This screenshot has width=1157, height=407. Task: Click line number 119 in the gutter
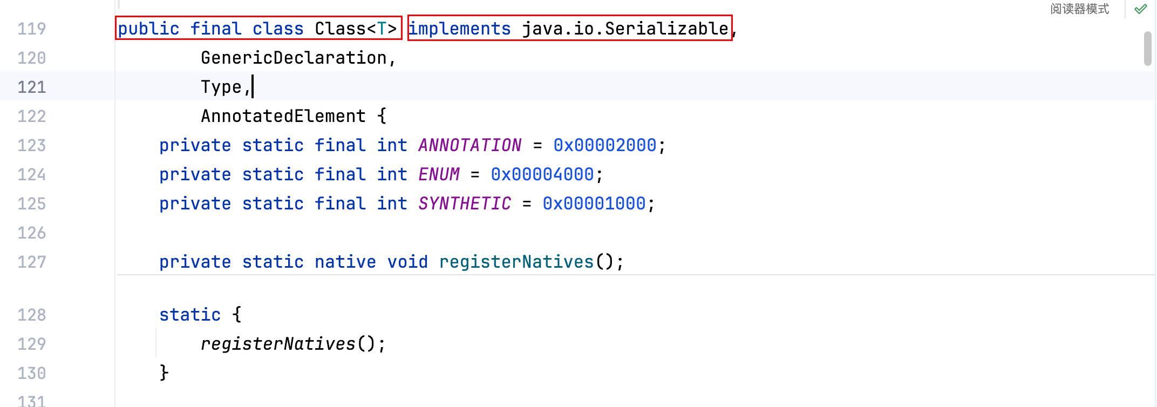click(32, 29)
